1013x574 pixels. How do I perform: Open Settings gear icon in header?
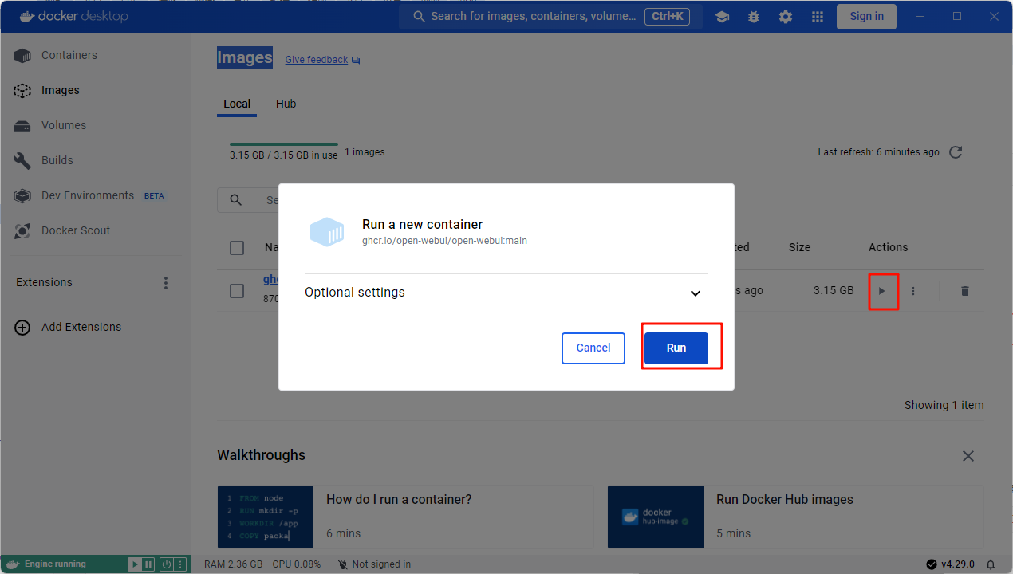(x=786, y=17)
